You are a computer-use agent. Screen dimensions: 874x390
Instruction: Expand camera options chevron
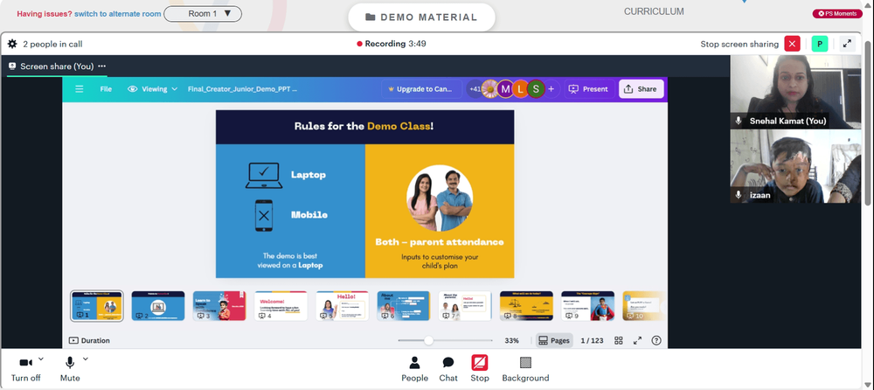point(41,359)
